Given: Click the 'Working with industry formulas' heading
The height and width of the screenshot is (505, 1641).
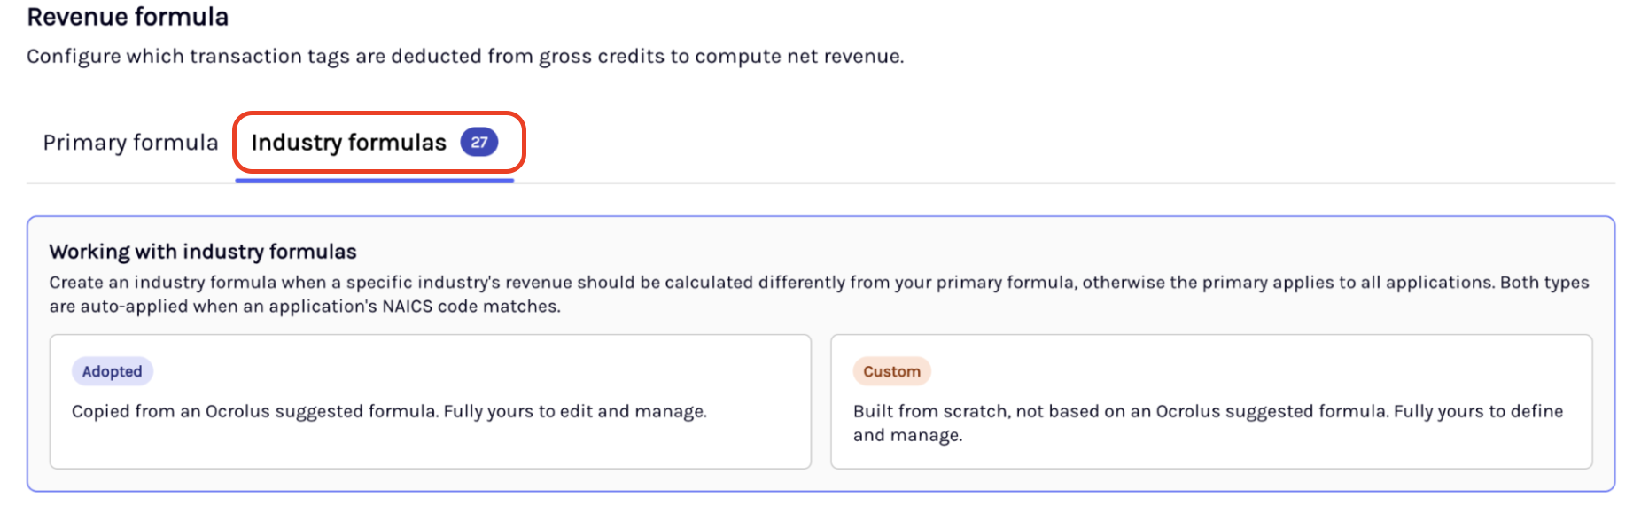Looking at the screenshot, I should click(203, 252).
